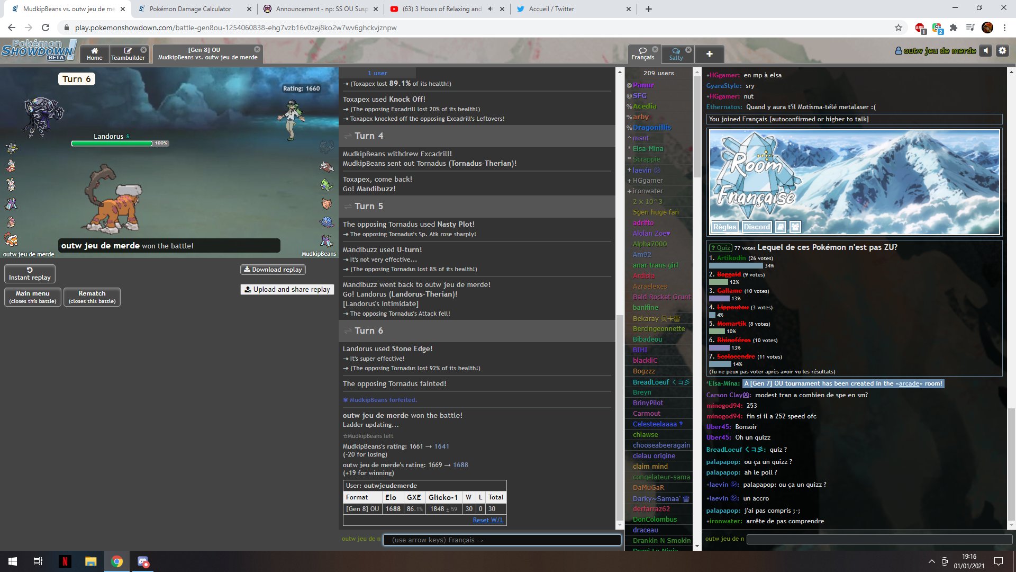1016x572 pixels.
Task: Click the Home house icon button
Action: point(94,53)
